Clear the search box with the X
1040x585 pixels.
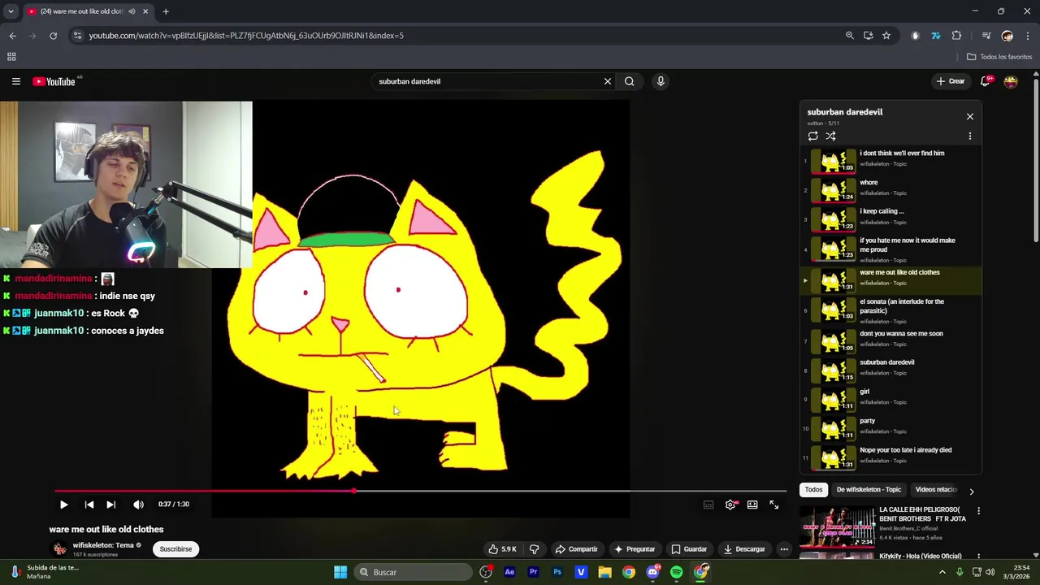tap(607, 81)
